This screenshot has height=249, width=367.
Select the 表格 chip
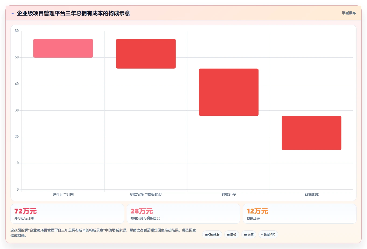click(232, 234)
